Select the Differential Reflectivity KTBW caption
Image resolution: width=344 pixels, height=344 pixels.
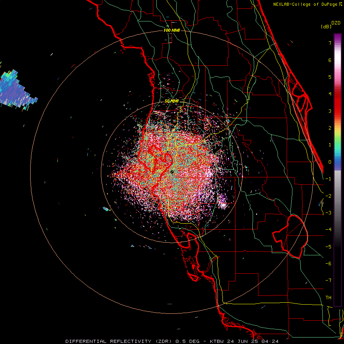coord(172,341)
